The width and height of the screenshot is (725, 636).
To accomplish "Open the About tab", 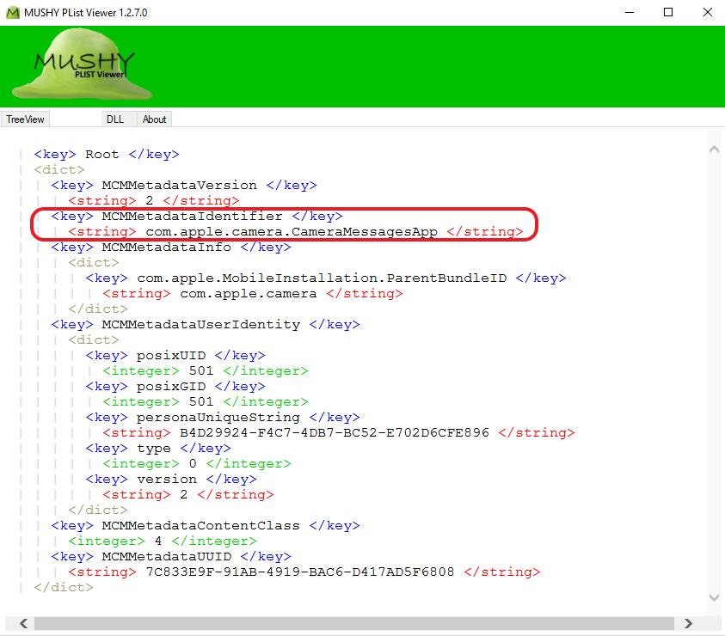I will point(154,119).
